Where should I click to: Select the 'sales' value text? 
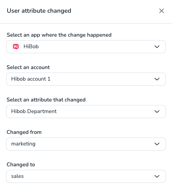pos(17,176)
